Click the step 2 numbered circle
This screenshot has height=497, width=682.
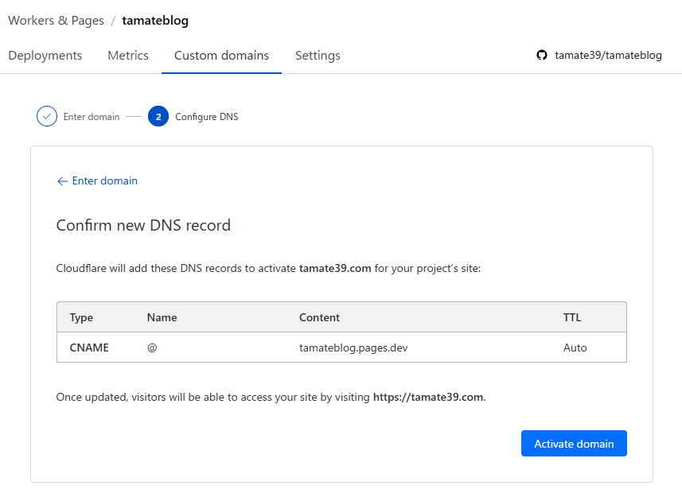point(158,117)
